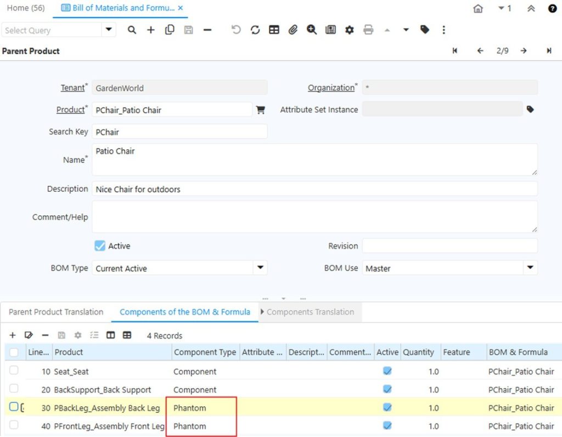562x437 pixels.
Task: Open the BOM Use dropdown
Action: tap(530, 268)
